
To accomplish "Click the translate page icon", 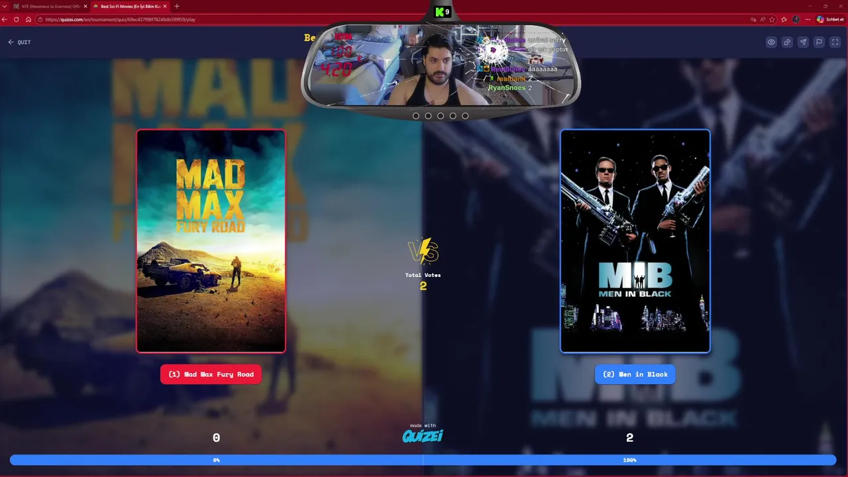I will coord(752,19).
